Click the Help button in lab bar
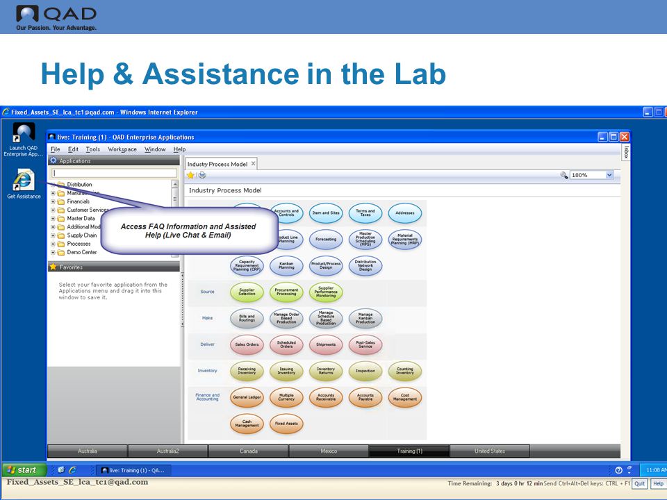Viewport: 667px width, 500px height. 658,484
